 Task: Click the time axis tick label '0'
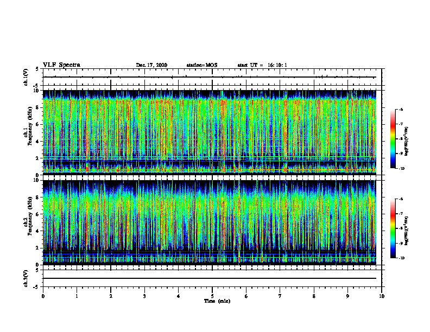[x=43, y=296]
